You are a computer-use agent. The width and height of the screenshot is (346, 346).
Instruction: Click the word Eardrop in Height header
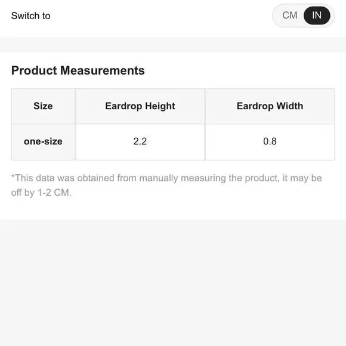coord(123,106)
